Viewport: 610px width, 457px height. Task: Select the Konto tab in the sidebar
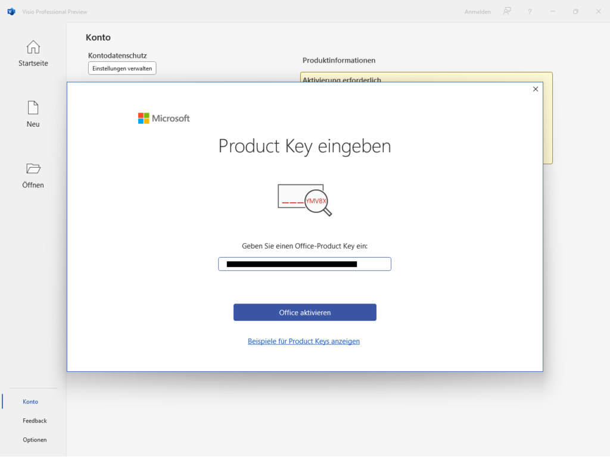30,402
